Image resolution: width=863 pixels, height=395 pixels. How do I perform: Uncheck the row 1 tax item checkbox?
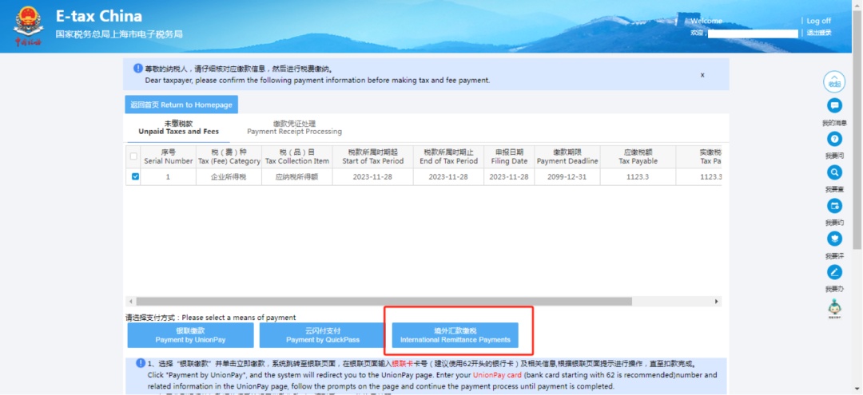(x=135, y=177)
